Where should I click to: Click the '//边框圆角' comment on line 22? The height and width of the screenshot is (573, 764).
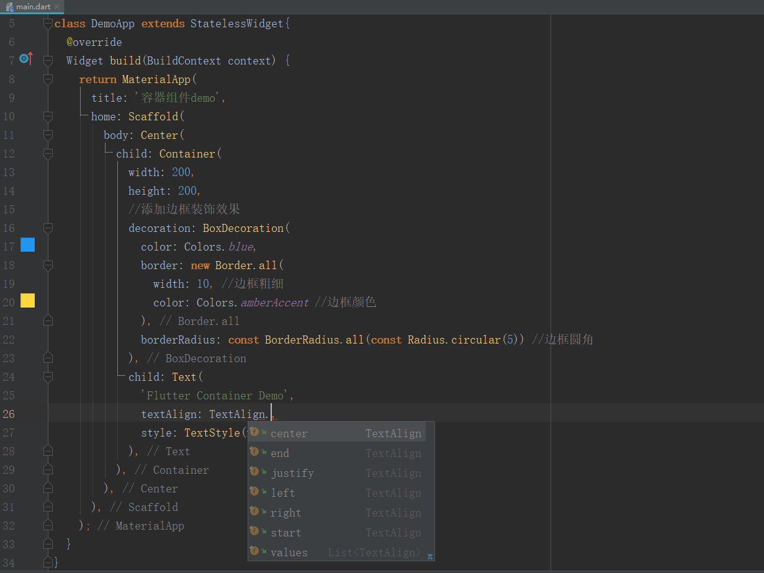[562, 340]
